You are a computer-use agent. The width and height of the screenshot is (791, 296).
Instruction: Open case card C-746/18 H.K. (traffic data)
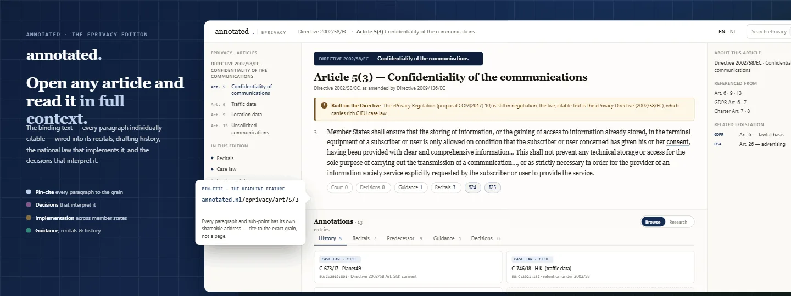coord(600,267)
